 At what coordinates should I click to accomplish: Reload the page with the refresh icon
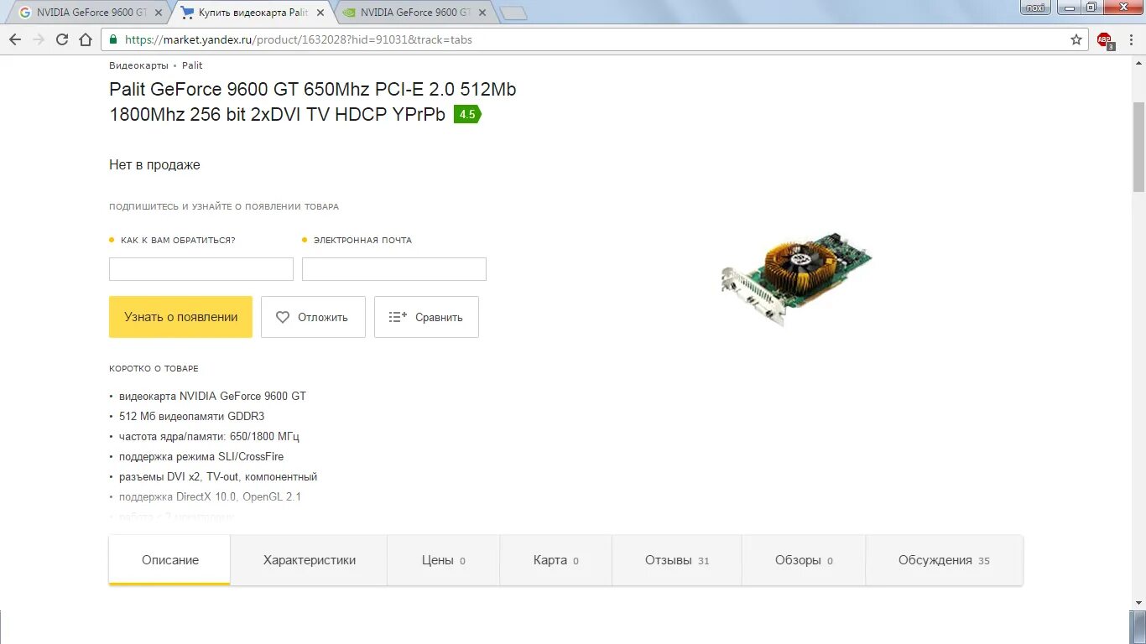62,39
